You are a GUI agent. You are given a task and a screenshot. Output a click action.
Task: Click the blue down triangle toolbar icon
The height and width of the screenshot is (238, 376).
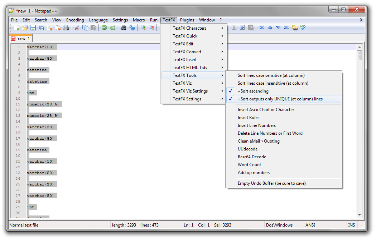tap(278, 28)
